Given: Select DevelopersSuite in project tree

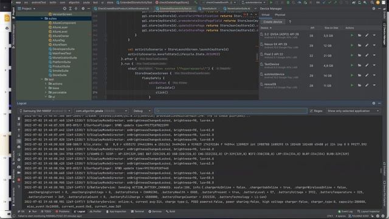Looking at the screenshot, I should tap(63, 49).
